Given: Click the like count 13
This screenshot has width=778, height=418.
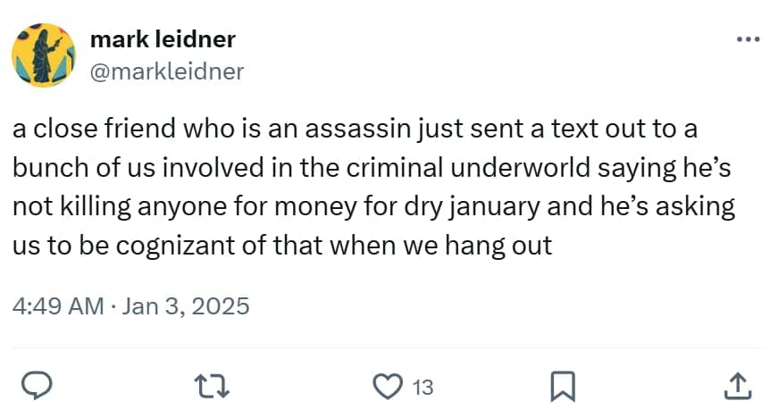Looking at the screenshot, I should coord(423,388).
